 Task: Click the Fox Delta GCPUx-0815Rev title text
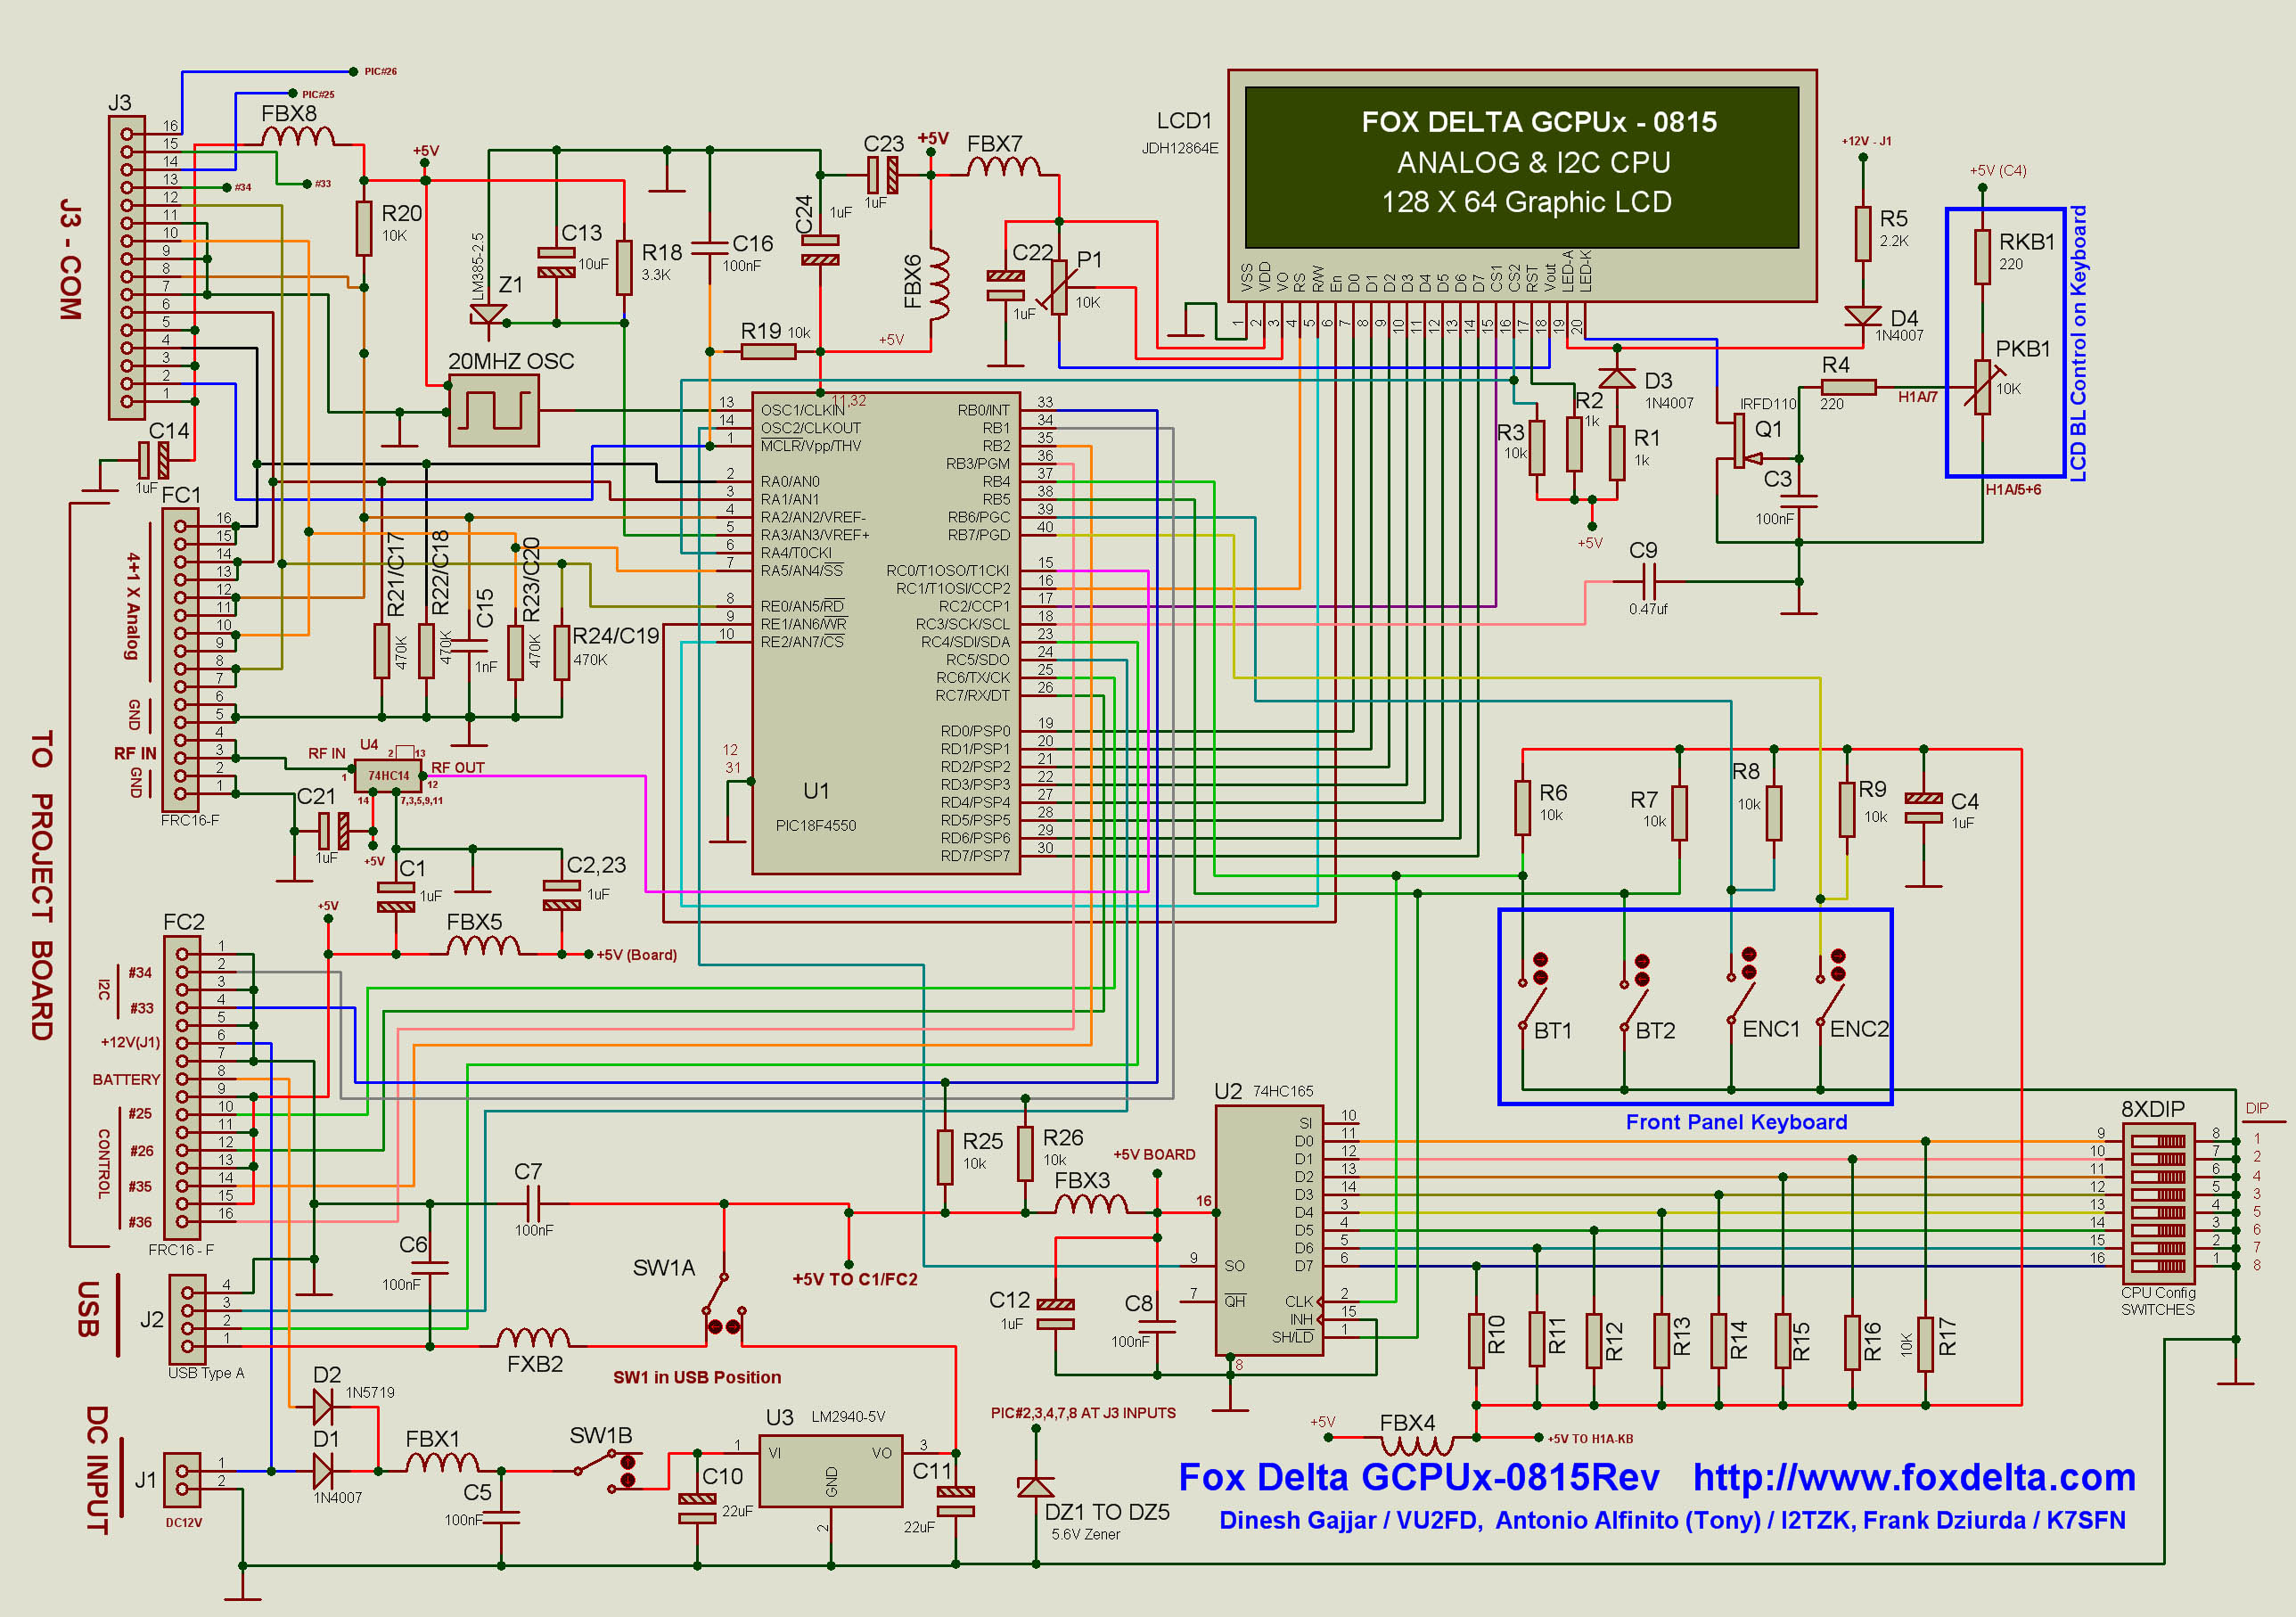tap(1419, 1477)
